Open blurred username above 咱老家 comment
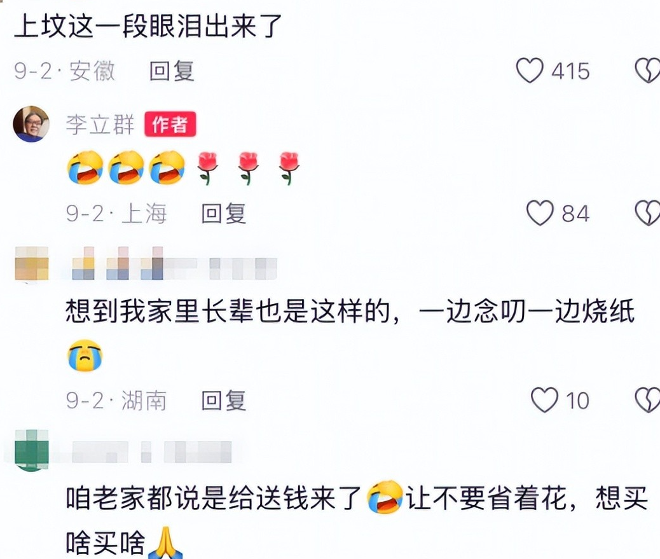Screen dimensions: 660x559 [151, 452]
